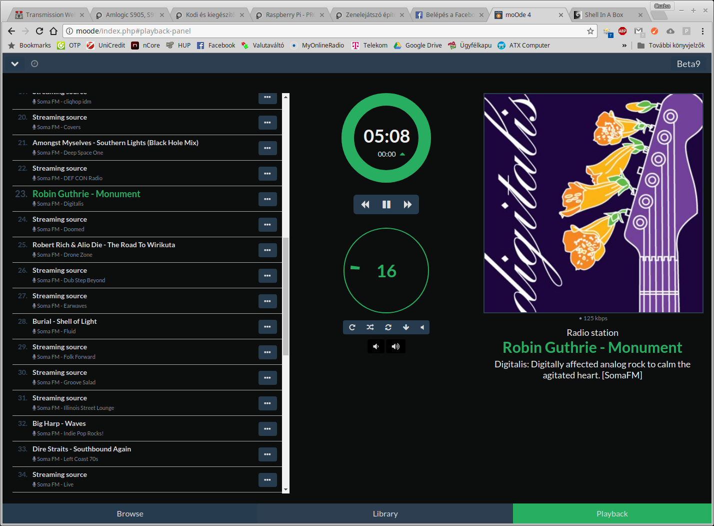Open Facebook bookmark in bookmarks bar
The image size is (714, 526).
(x=215, y=46)
